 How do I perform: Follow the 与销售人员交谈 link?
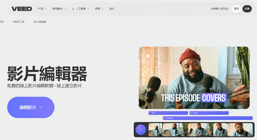[219, 9]
